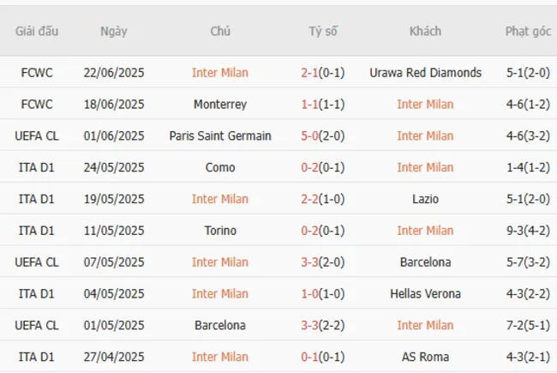
Task: Click the 9-3(4-2) corner kicks value
Action: click(x=529, y=231)
